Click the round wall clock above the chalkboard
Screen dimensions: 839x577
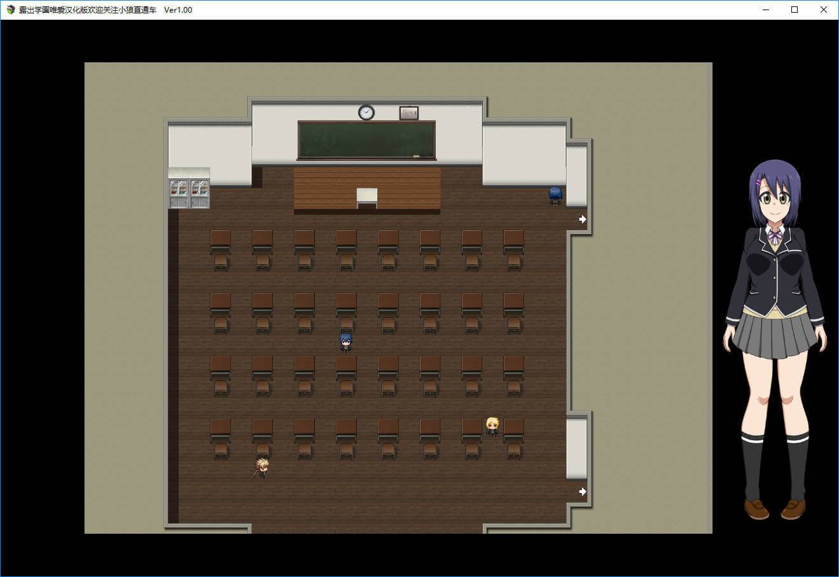point(366,113)
